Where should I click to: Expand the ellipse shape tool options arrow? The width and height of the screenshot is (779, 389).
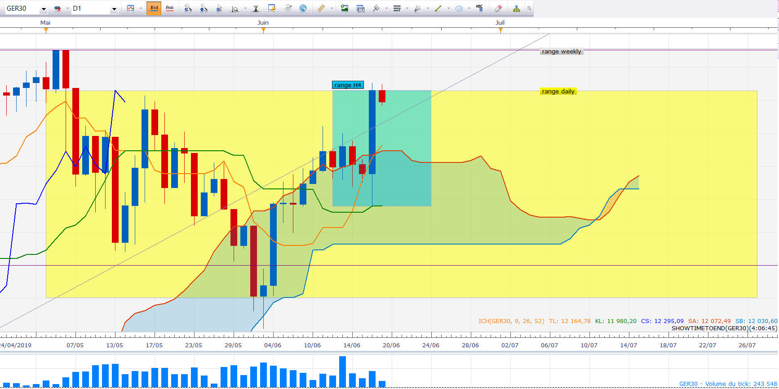coord(469,9)
